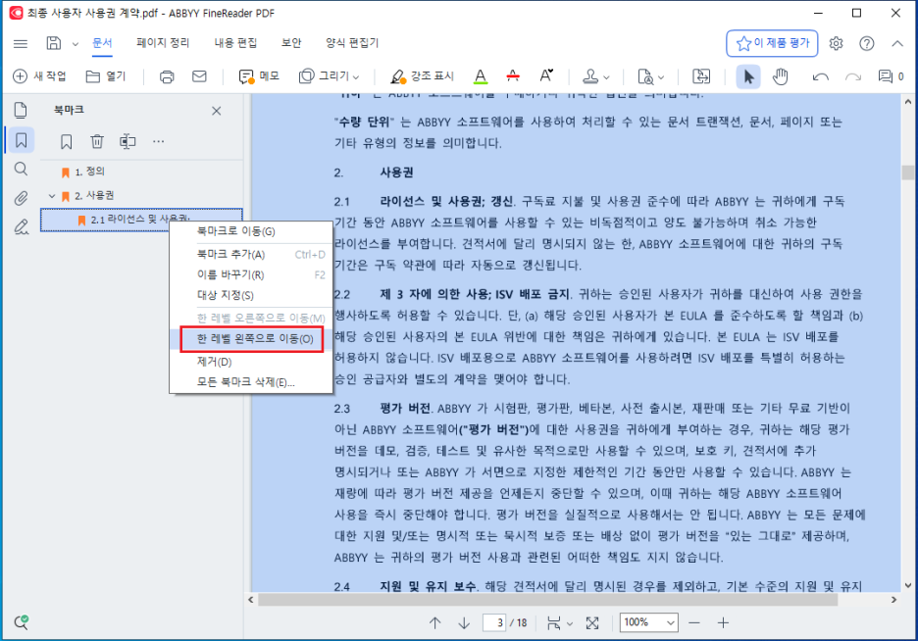Click the convert document icon
Image resolution: width=918 pixels, height=641 pixels.
click(701, 76)
